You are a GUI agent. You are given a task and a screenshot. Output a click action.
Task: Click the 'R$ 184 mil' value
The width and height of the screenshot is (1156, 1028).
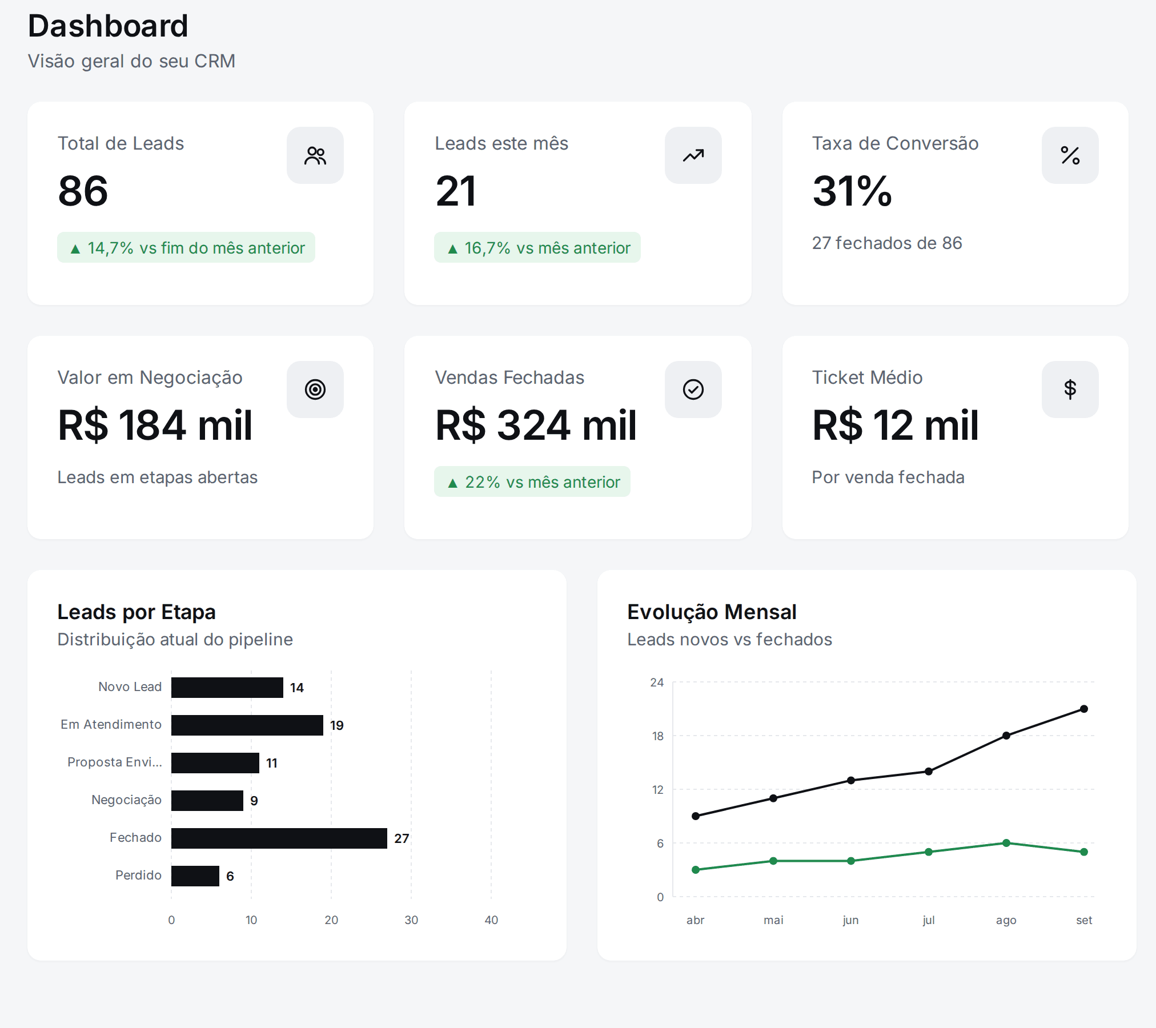point(155,425)
